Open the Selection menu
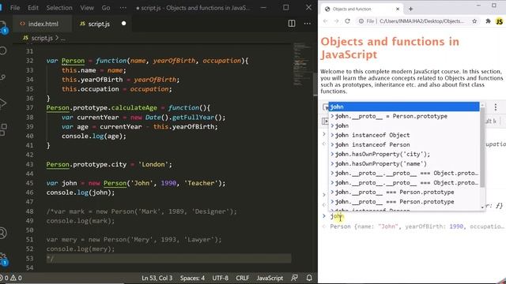The height and width of the screenshot is (284, 506). point(59,8)
